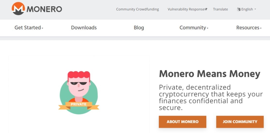Open the English language dropdown

point(247,9)
